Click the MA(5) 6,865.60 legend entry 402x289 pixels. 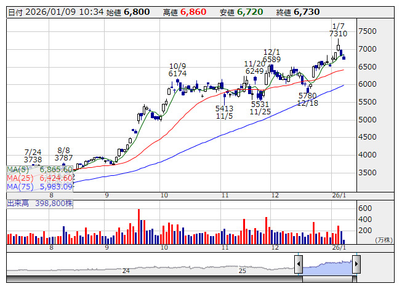(x=40, y=170)
